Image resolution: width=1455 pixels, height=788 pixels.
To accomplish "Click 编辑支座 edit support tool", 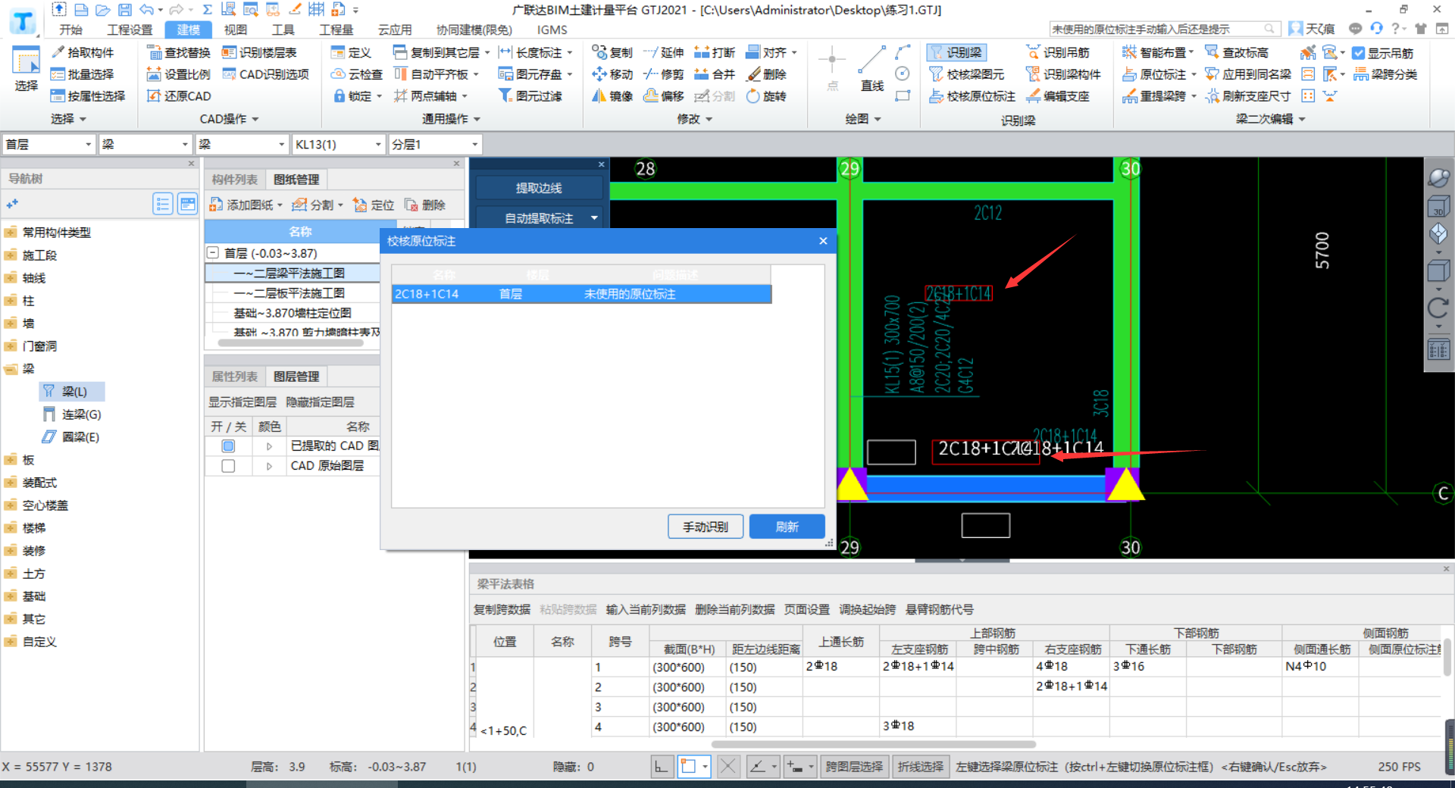I will tap(1058, 96).
